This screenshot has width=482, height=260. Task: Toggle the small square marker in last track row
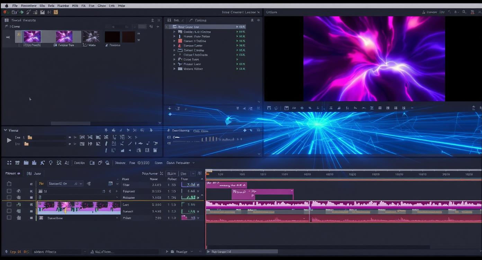click(31, 218)
